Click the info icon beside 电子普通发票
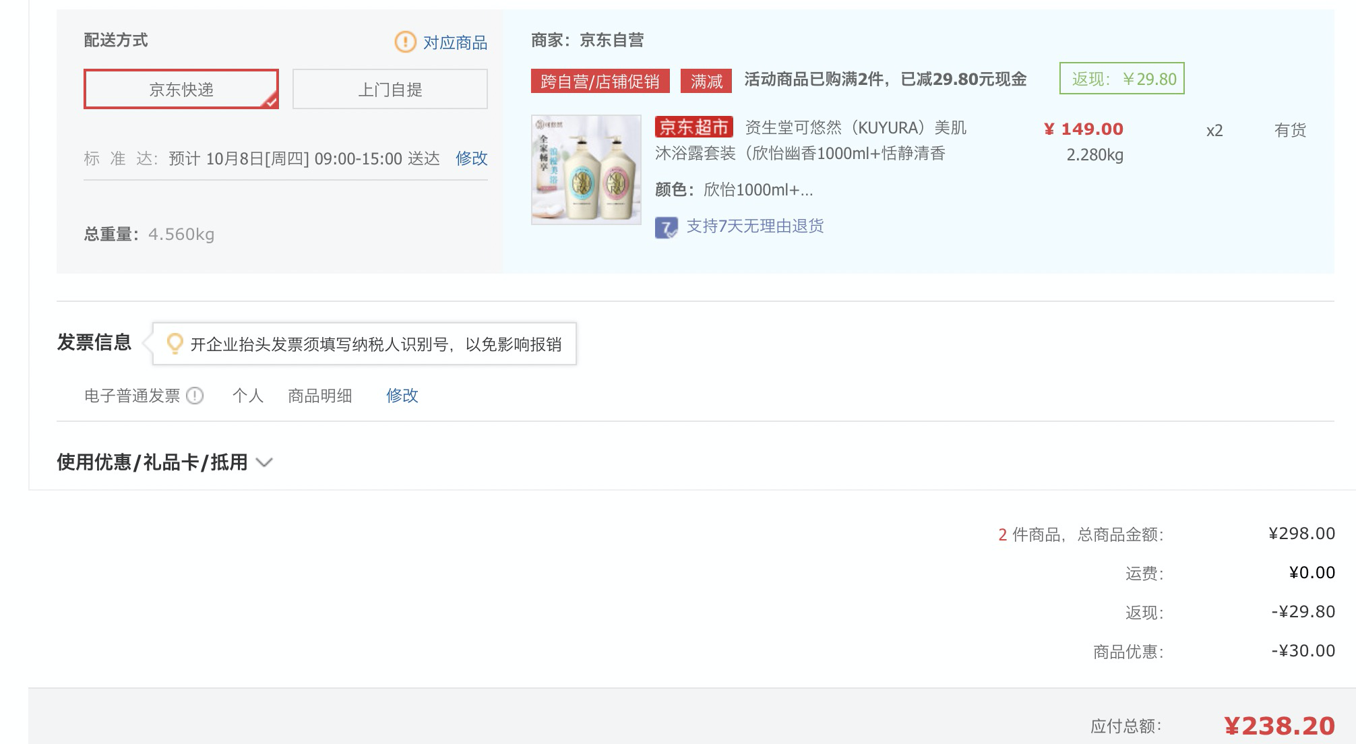This screenshot has height=744, width=1356. [x=195, y=396]
